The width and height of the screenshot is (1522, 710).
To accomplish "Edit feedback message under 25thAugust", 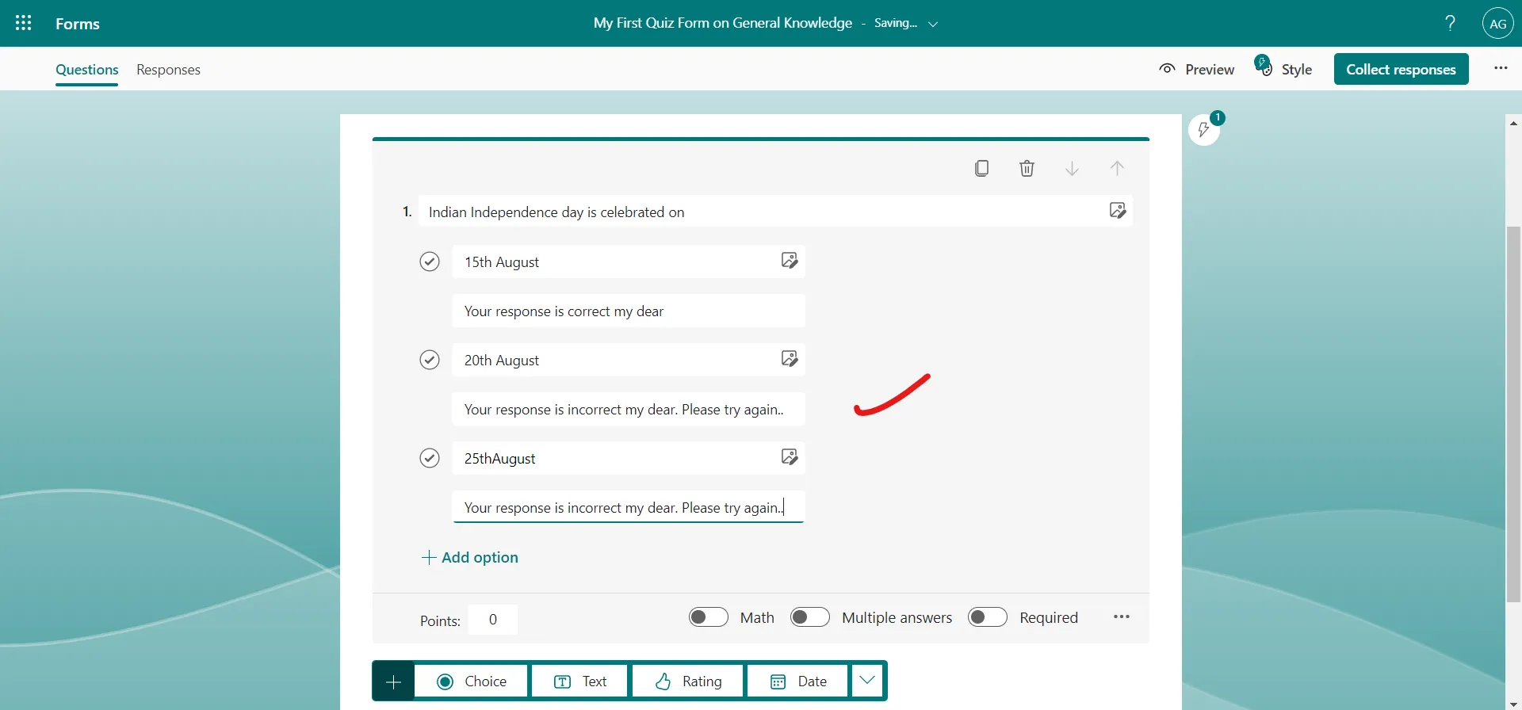I will pos(629,507).
